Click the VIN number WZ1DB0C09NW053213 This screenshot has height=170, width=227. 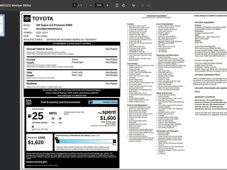(49, 29)
